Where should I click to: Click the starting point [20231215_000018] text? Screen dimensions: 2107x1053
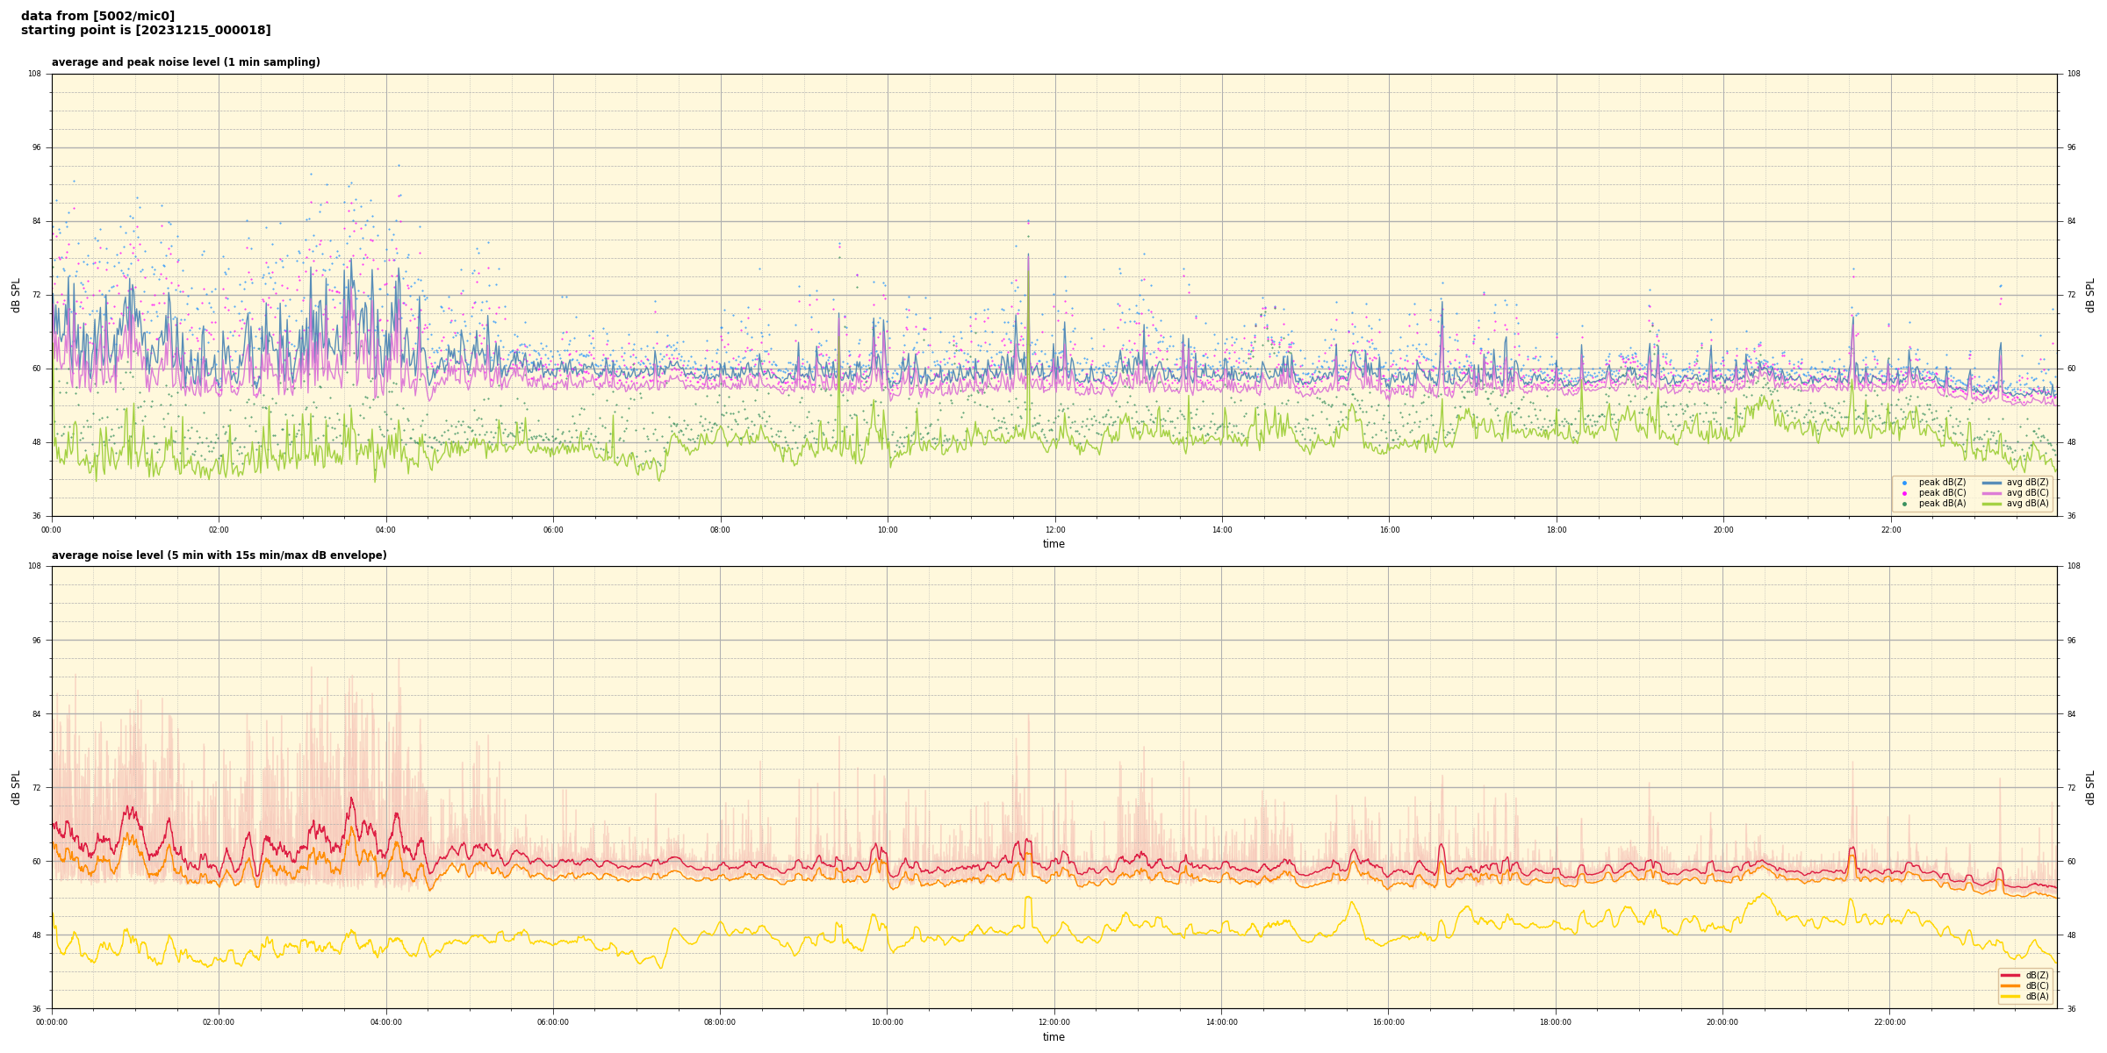pyautogui.click(x=146, y=31)
